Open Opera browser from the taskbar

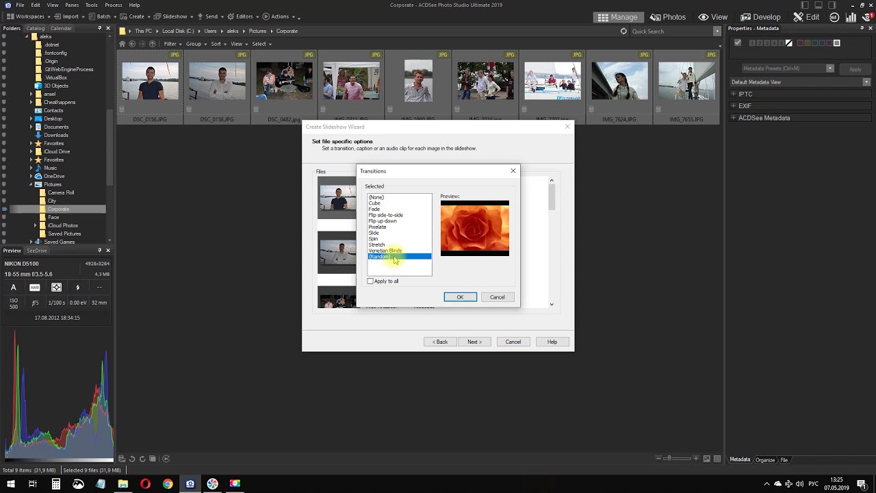(145, 484)
